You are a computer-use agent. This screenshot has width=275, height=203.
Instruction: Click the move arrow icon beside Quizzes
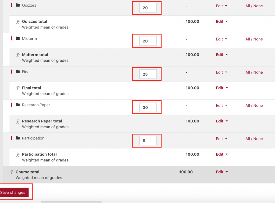[12, 5]
